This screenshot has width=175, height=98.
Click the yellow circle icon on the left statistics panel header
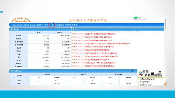(11, 29)
